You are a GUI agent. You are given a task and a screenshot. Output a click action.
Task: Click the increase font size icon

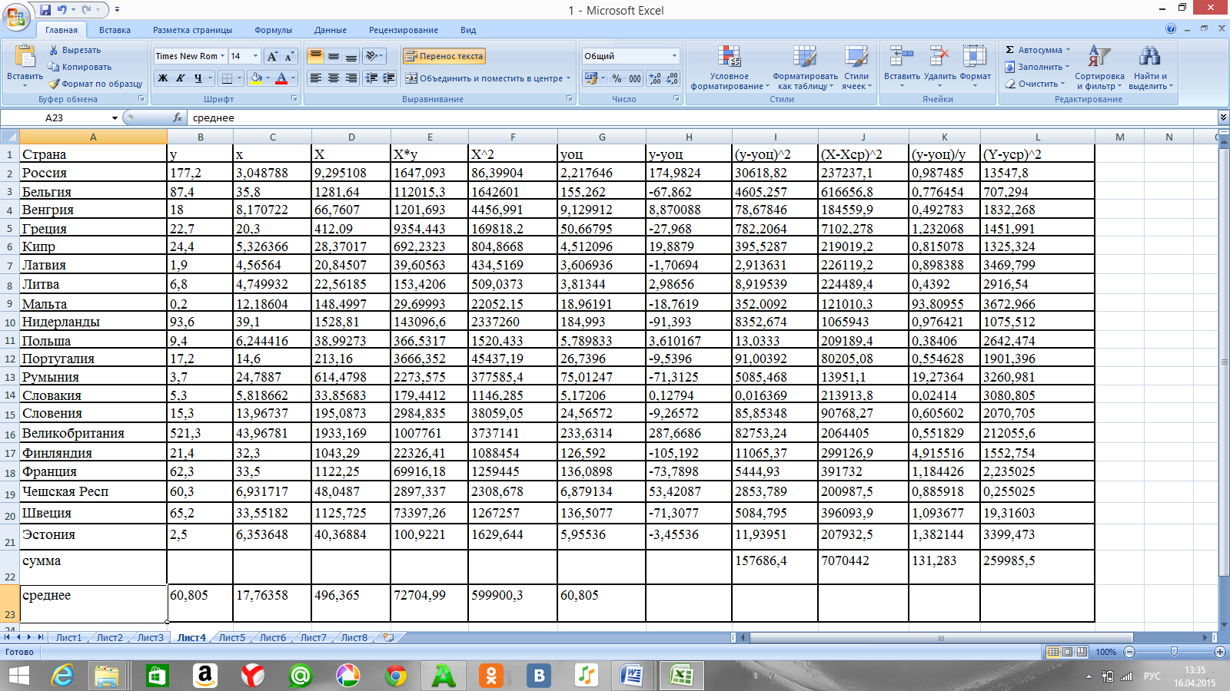point(272,56)
